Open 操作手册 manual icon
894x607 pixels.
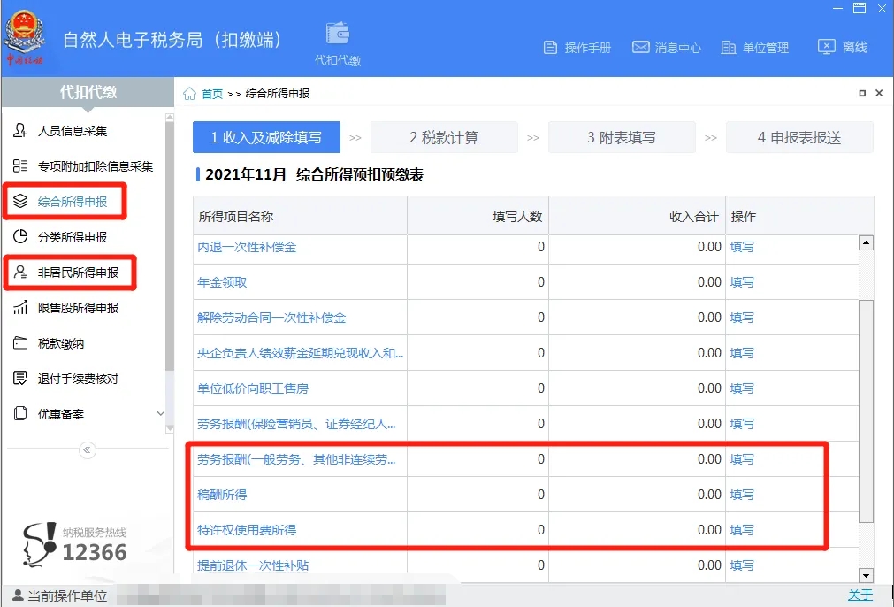pyautogui.click(x=550, y=48)
